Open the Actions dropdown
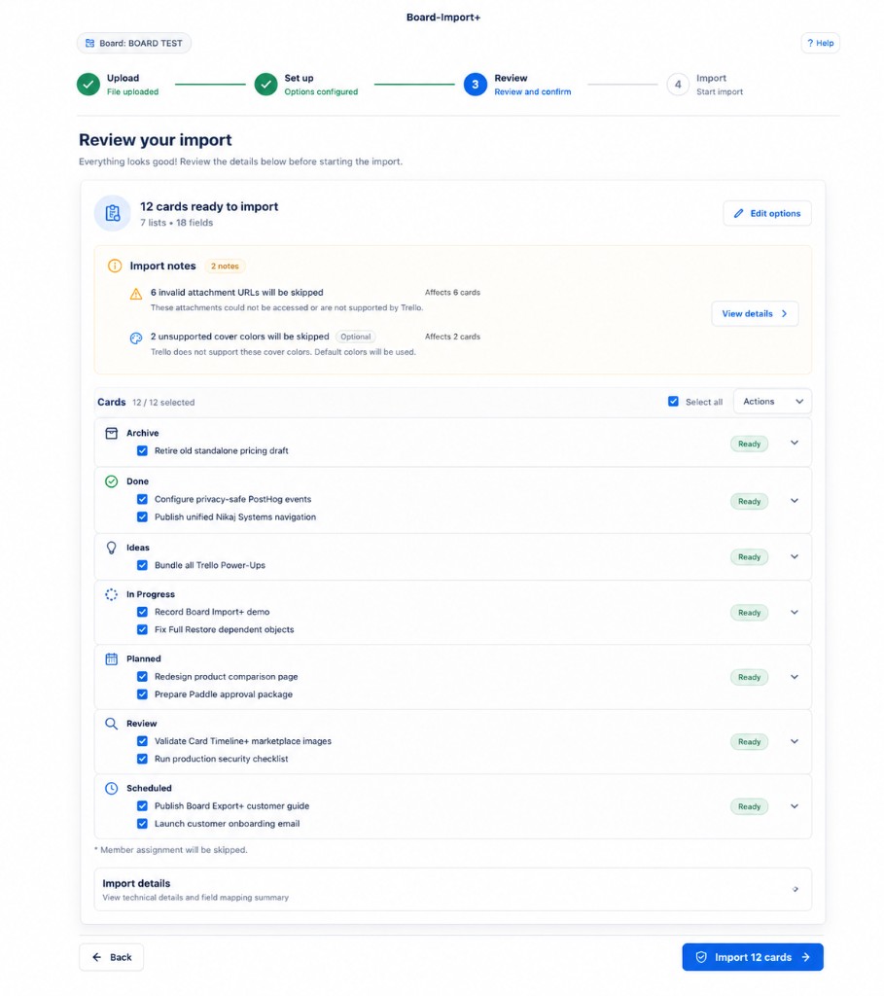This screenshot has width=884, height=996. pos(772,402)
